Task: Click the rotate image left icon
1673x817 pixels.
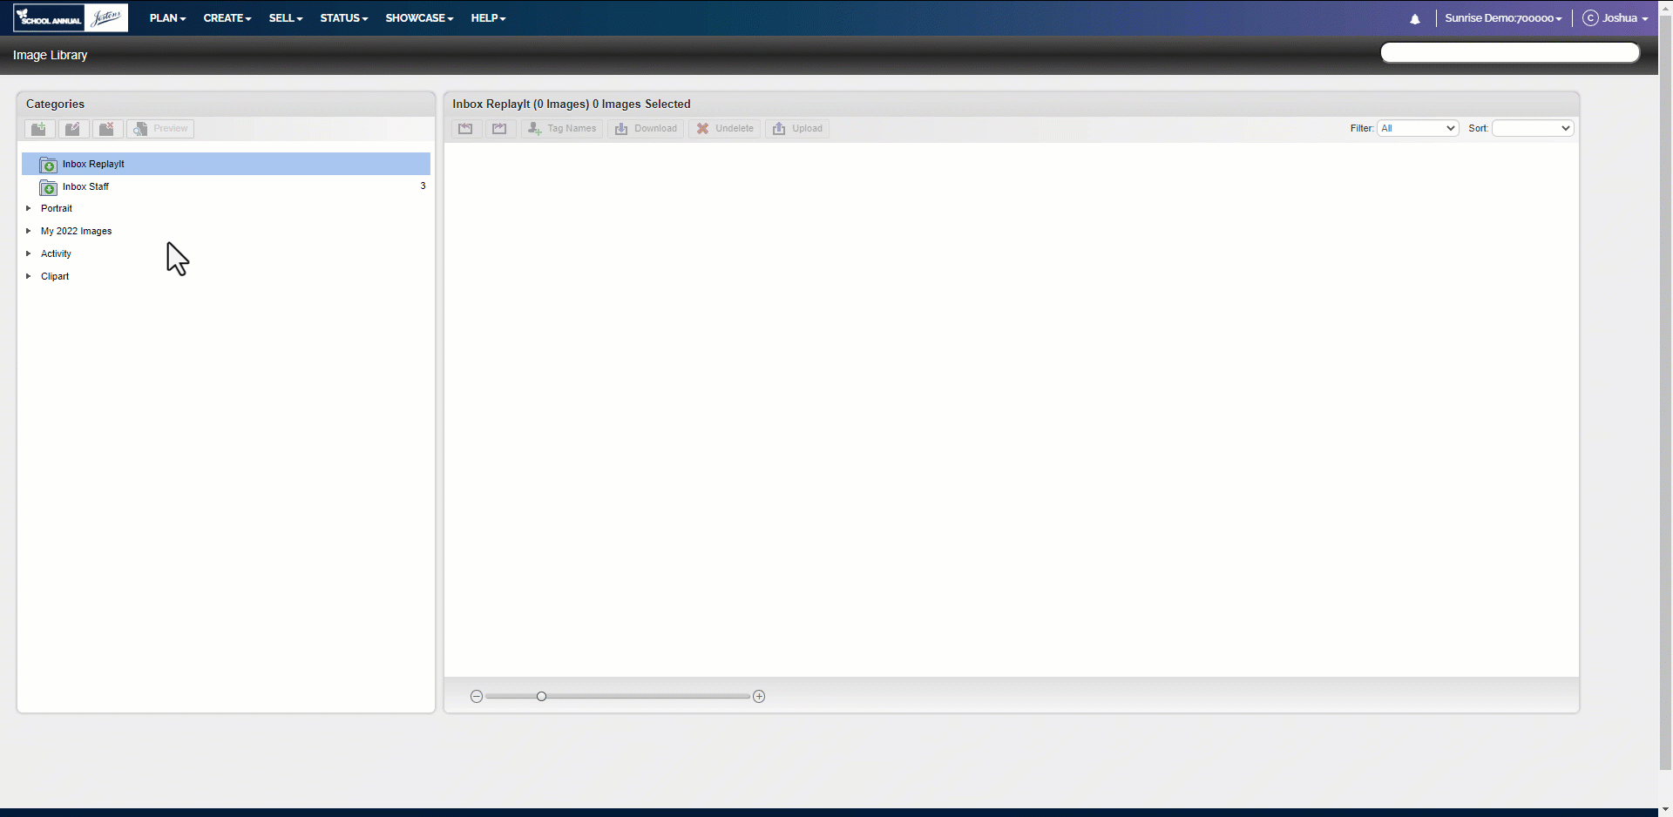Action: point(466,129)
